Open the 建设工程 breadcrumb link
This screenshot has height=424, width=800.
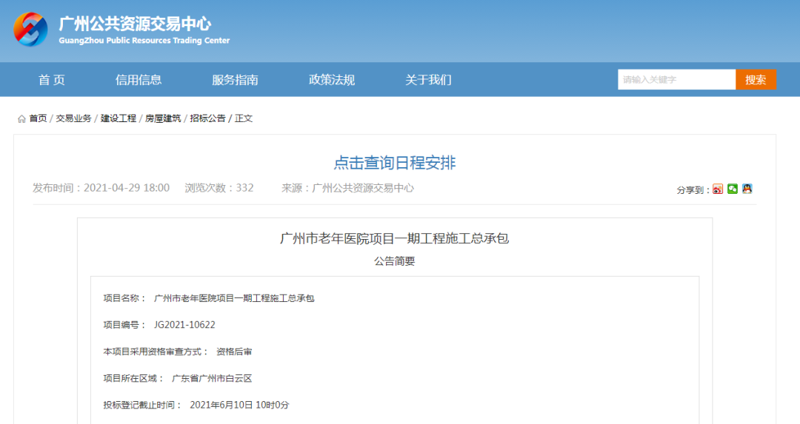click(119, 118)
